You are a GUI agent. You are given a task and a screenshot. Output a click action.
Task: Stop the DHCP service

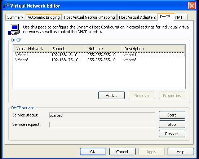[x=172, y=124]
